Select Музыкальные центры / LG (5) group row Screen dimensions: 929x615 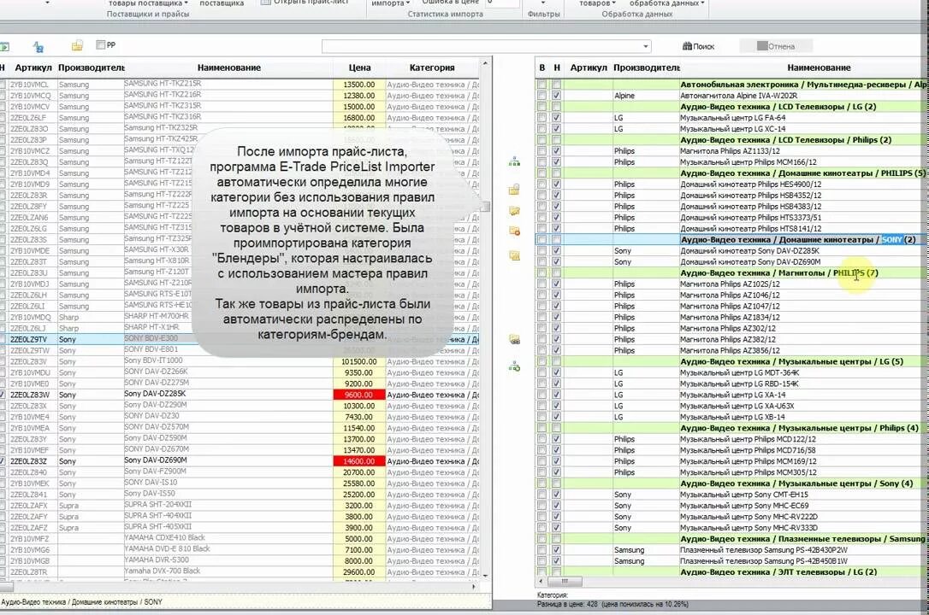click(731, 361)
